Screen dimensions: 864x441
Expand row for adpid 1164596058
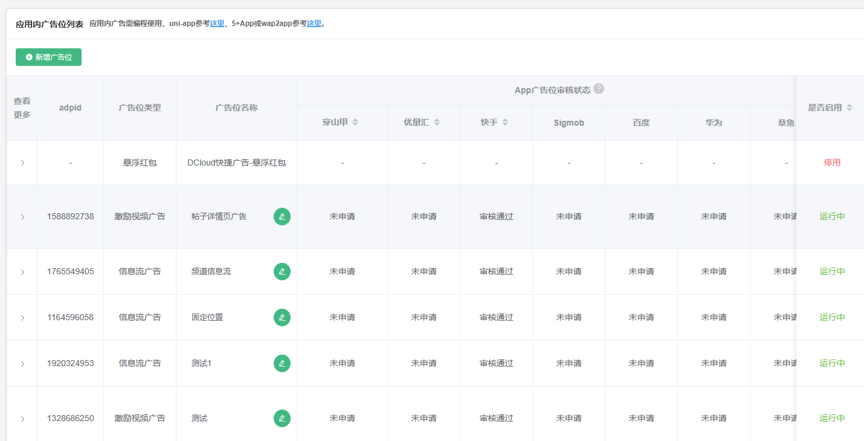22,318
